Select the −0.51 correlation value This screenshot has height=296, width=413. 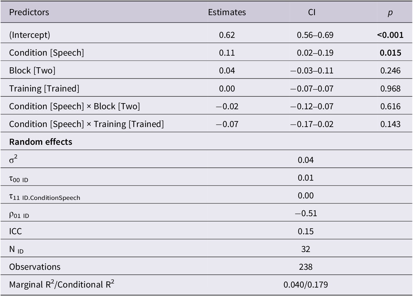[306, 214]
